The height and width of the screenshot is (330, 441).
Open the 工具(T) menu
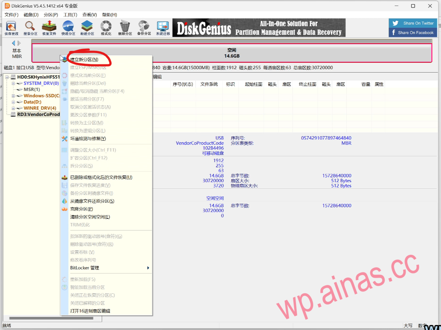[70, 15]
